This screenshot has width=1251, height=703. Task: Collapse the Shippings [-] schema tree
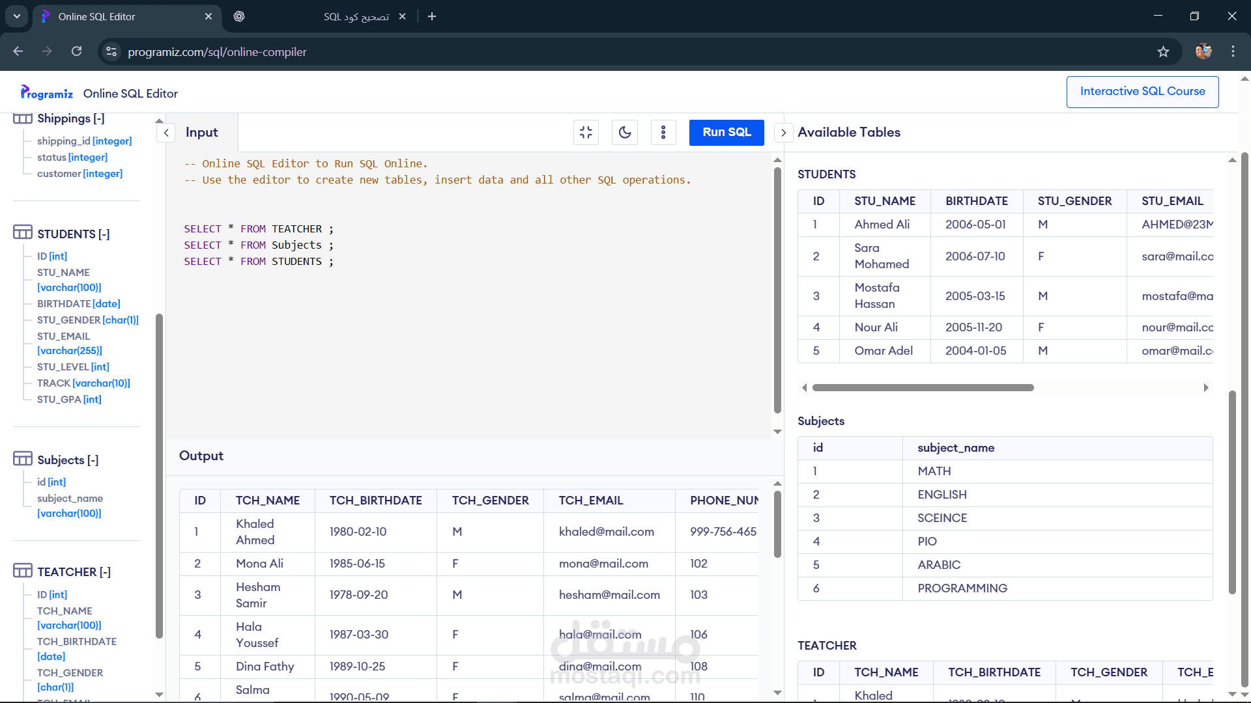98,118
